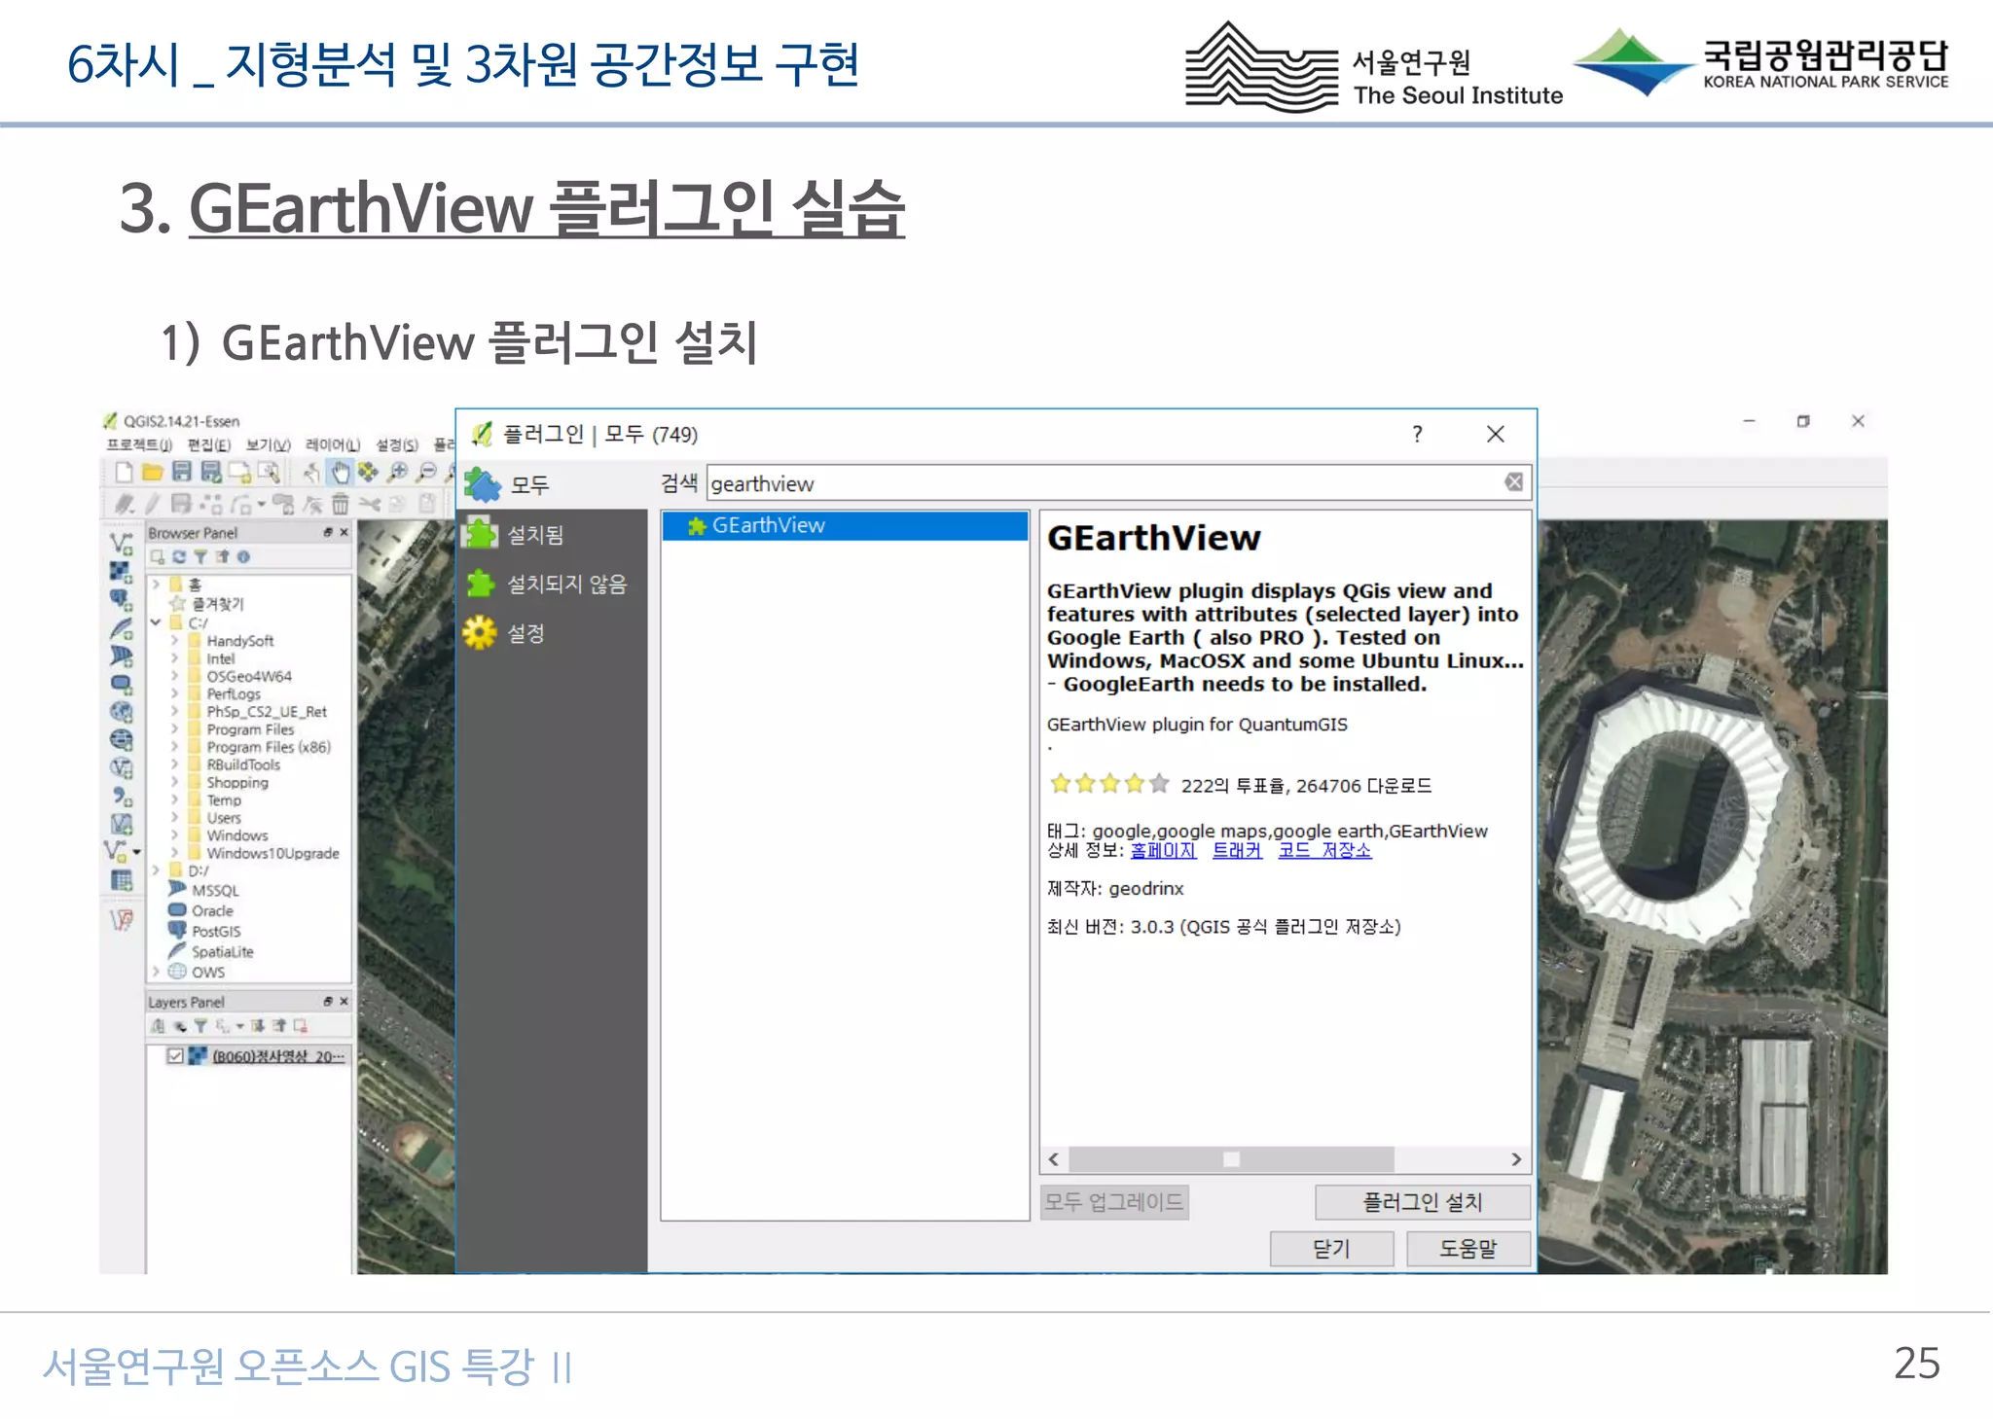Select the Pan Map hand tool
Image resolution: width=1993 pixels, height=1419 pixels.
[x=340, y=473]
